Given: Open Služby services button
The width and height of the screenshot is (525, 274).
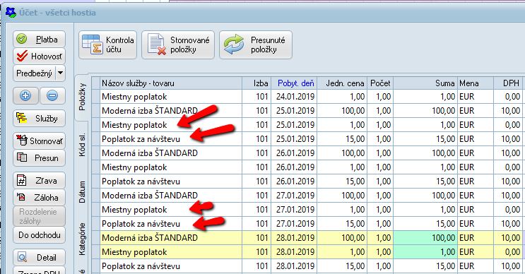Looking at the screenshot, I should tap(39, 119).
